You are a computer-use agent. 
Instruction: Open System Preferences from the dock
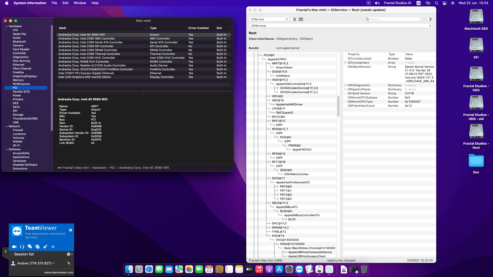click(289, 269)
